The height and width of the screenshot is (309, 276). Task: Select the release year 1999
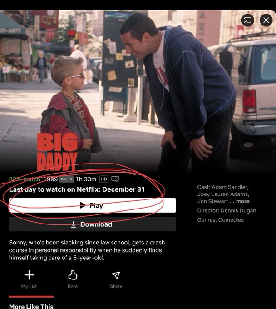tap(50, 179)
